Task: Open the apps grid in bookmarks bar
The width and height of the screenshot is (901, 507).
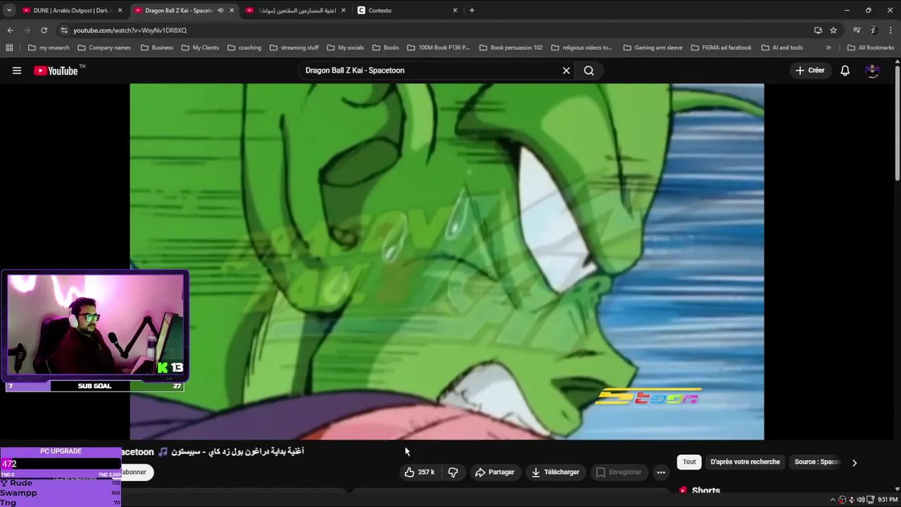Action: [9, 48]
